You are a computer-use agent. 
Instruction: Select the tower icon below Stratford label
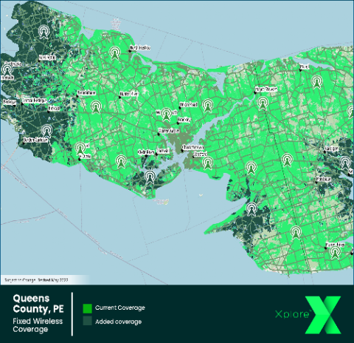click(x=208, y=163)
